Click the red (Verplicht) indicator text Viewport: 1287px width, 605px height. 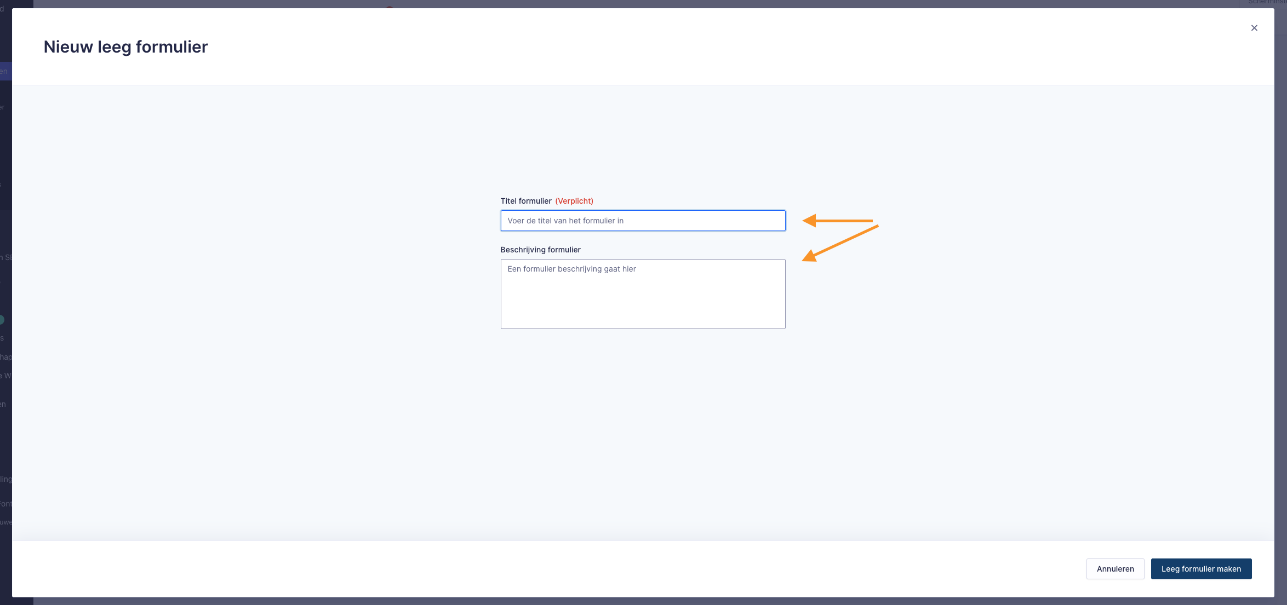coord(574,201)
